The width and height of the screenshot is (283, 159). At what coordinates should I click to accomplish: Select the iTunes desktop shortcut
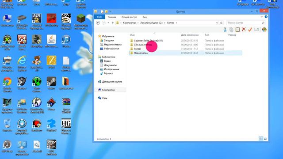(x=66, y=39)
